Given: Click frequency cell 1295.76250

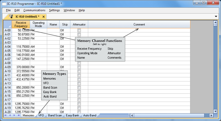Looking at the screenshot, I should click(21, 108).
